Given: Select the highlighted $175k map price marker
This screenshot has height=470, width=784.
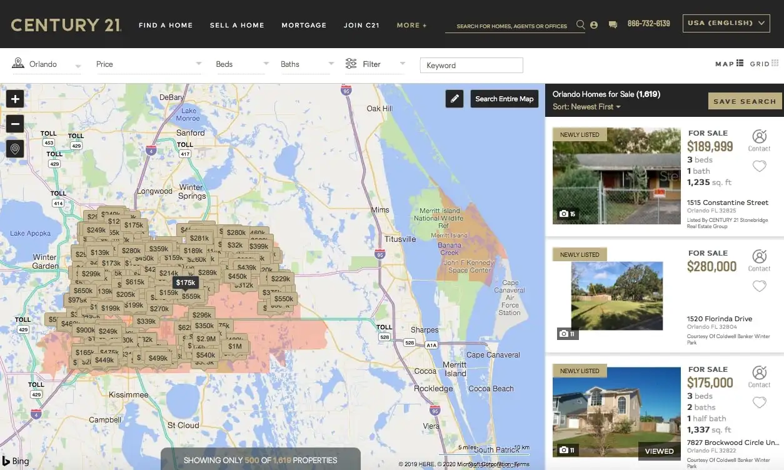Looking at the screenshot, I should 186,282.
